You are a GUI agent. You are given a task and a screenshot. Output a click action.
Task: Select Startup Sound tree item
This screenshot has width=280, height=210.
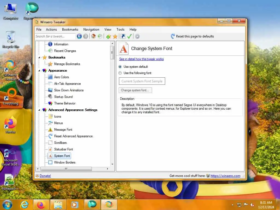[63, 97]
